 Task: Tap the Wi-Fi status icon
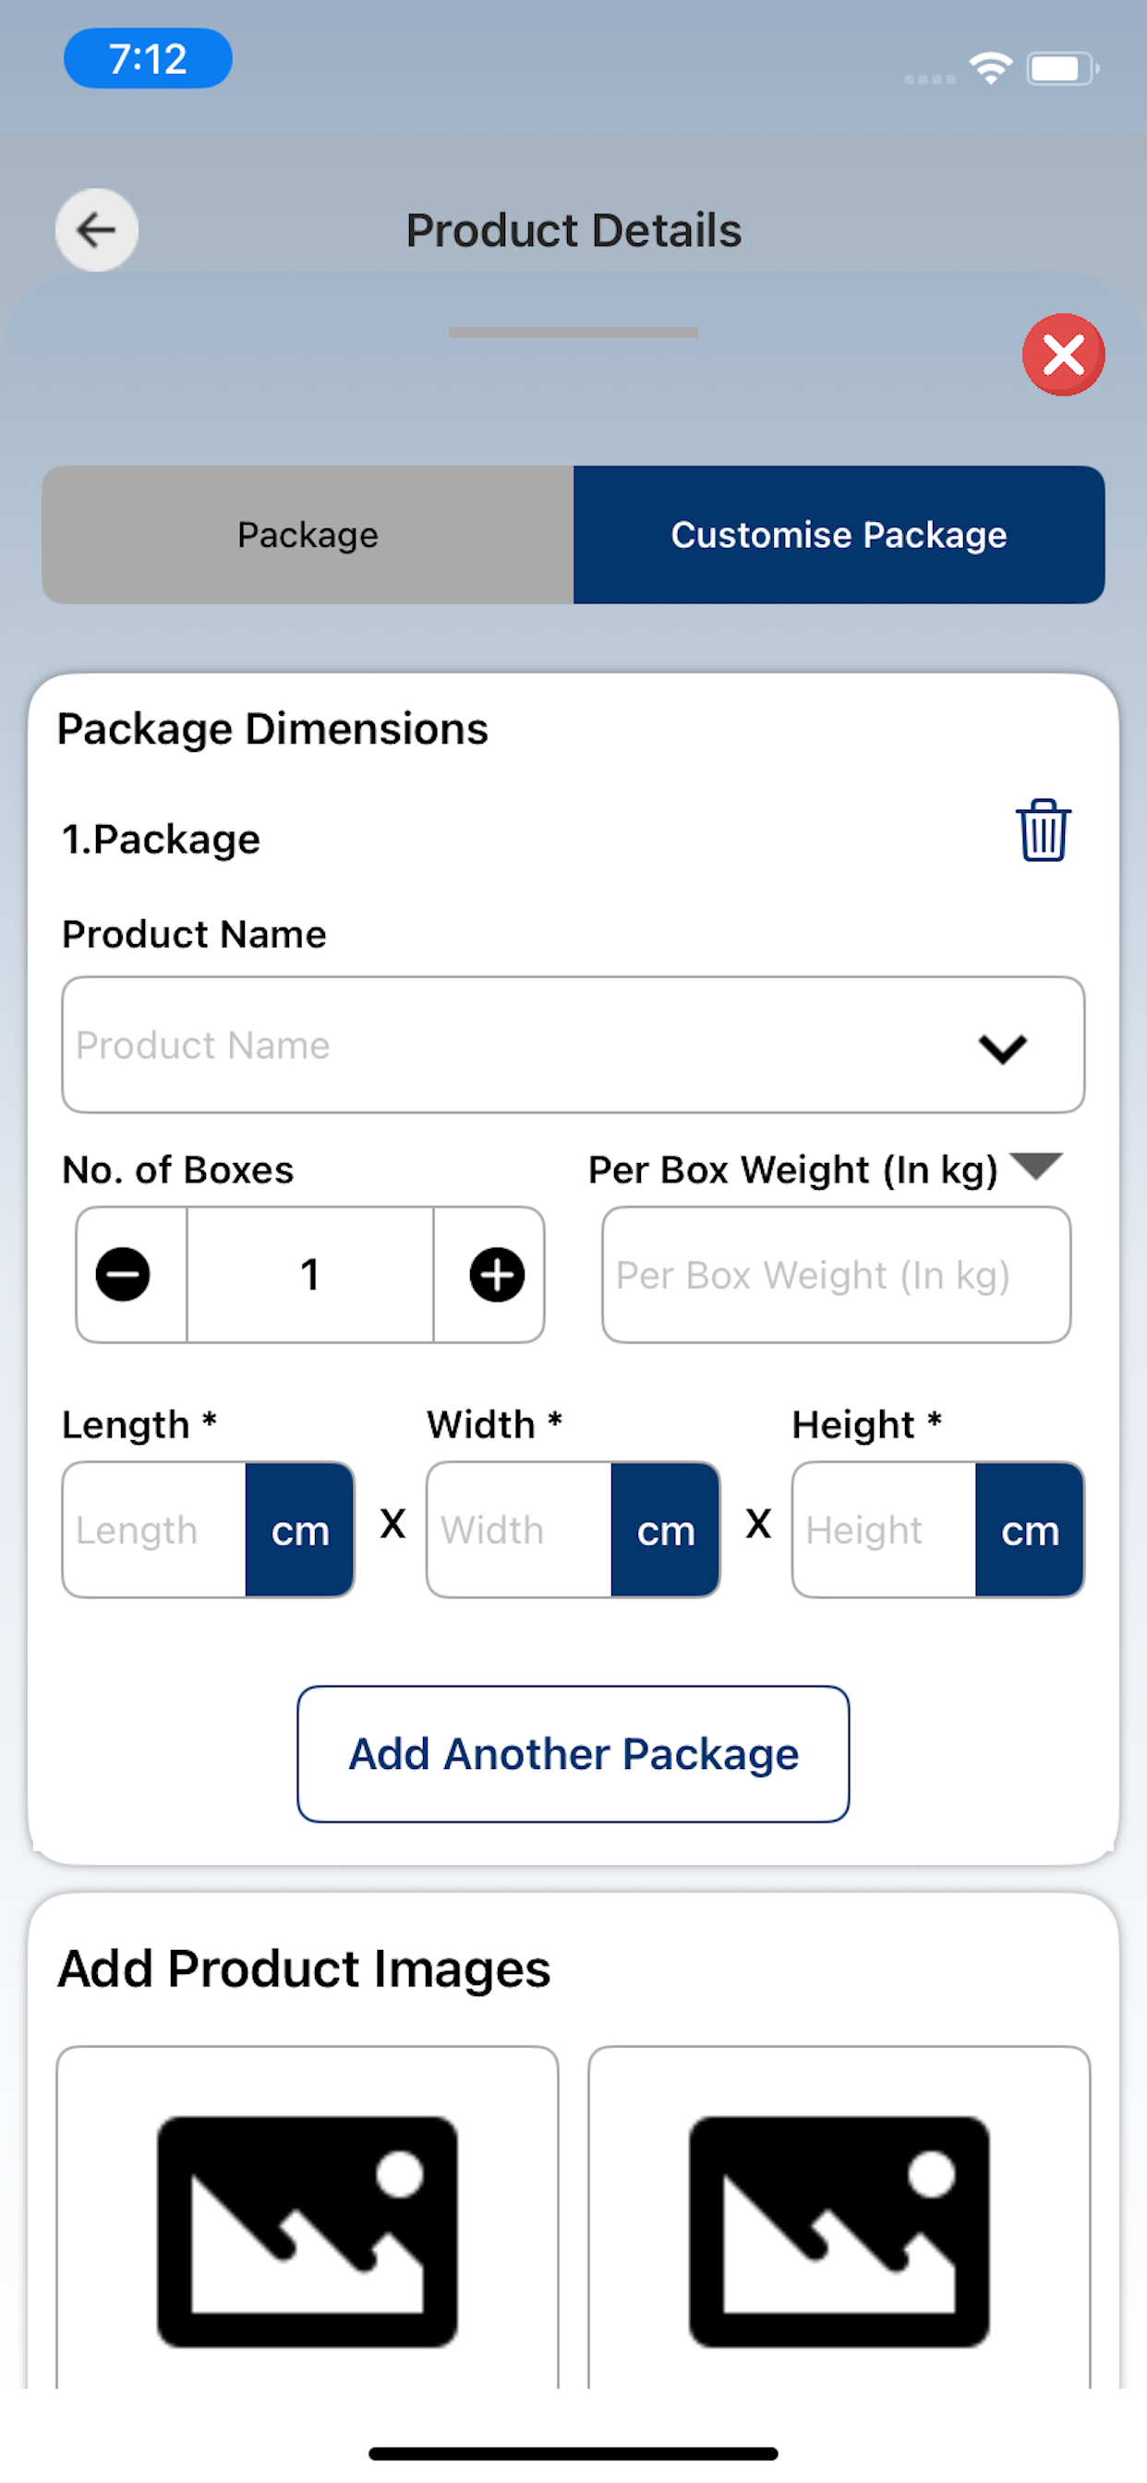click(x=991, y=68)
